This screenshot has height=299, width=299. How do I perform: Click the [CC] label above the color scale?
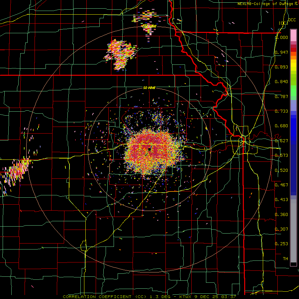tap(284, 23)
